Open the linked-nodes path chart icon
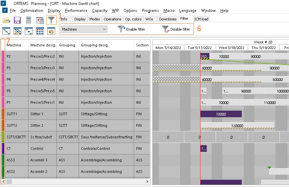289x187 pixels. (6, 31)
